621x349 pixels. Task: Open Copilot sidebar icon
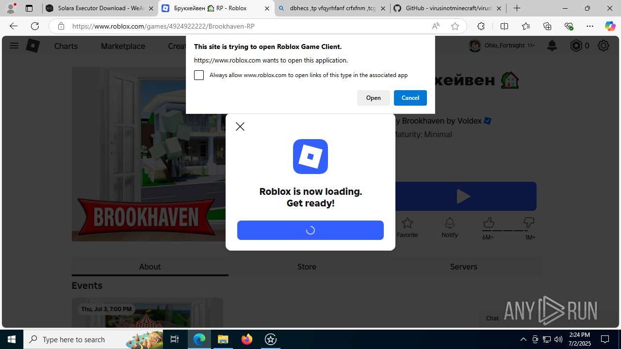(x=610, y=26)
